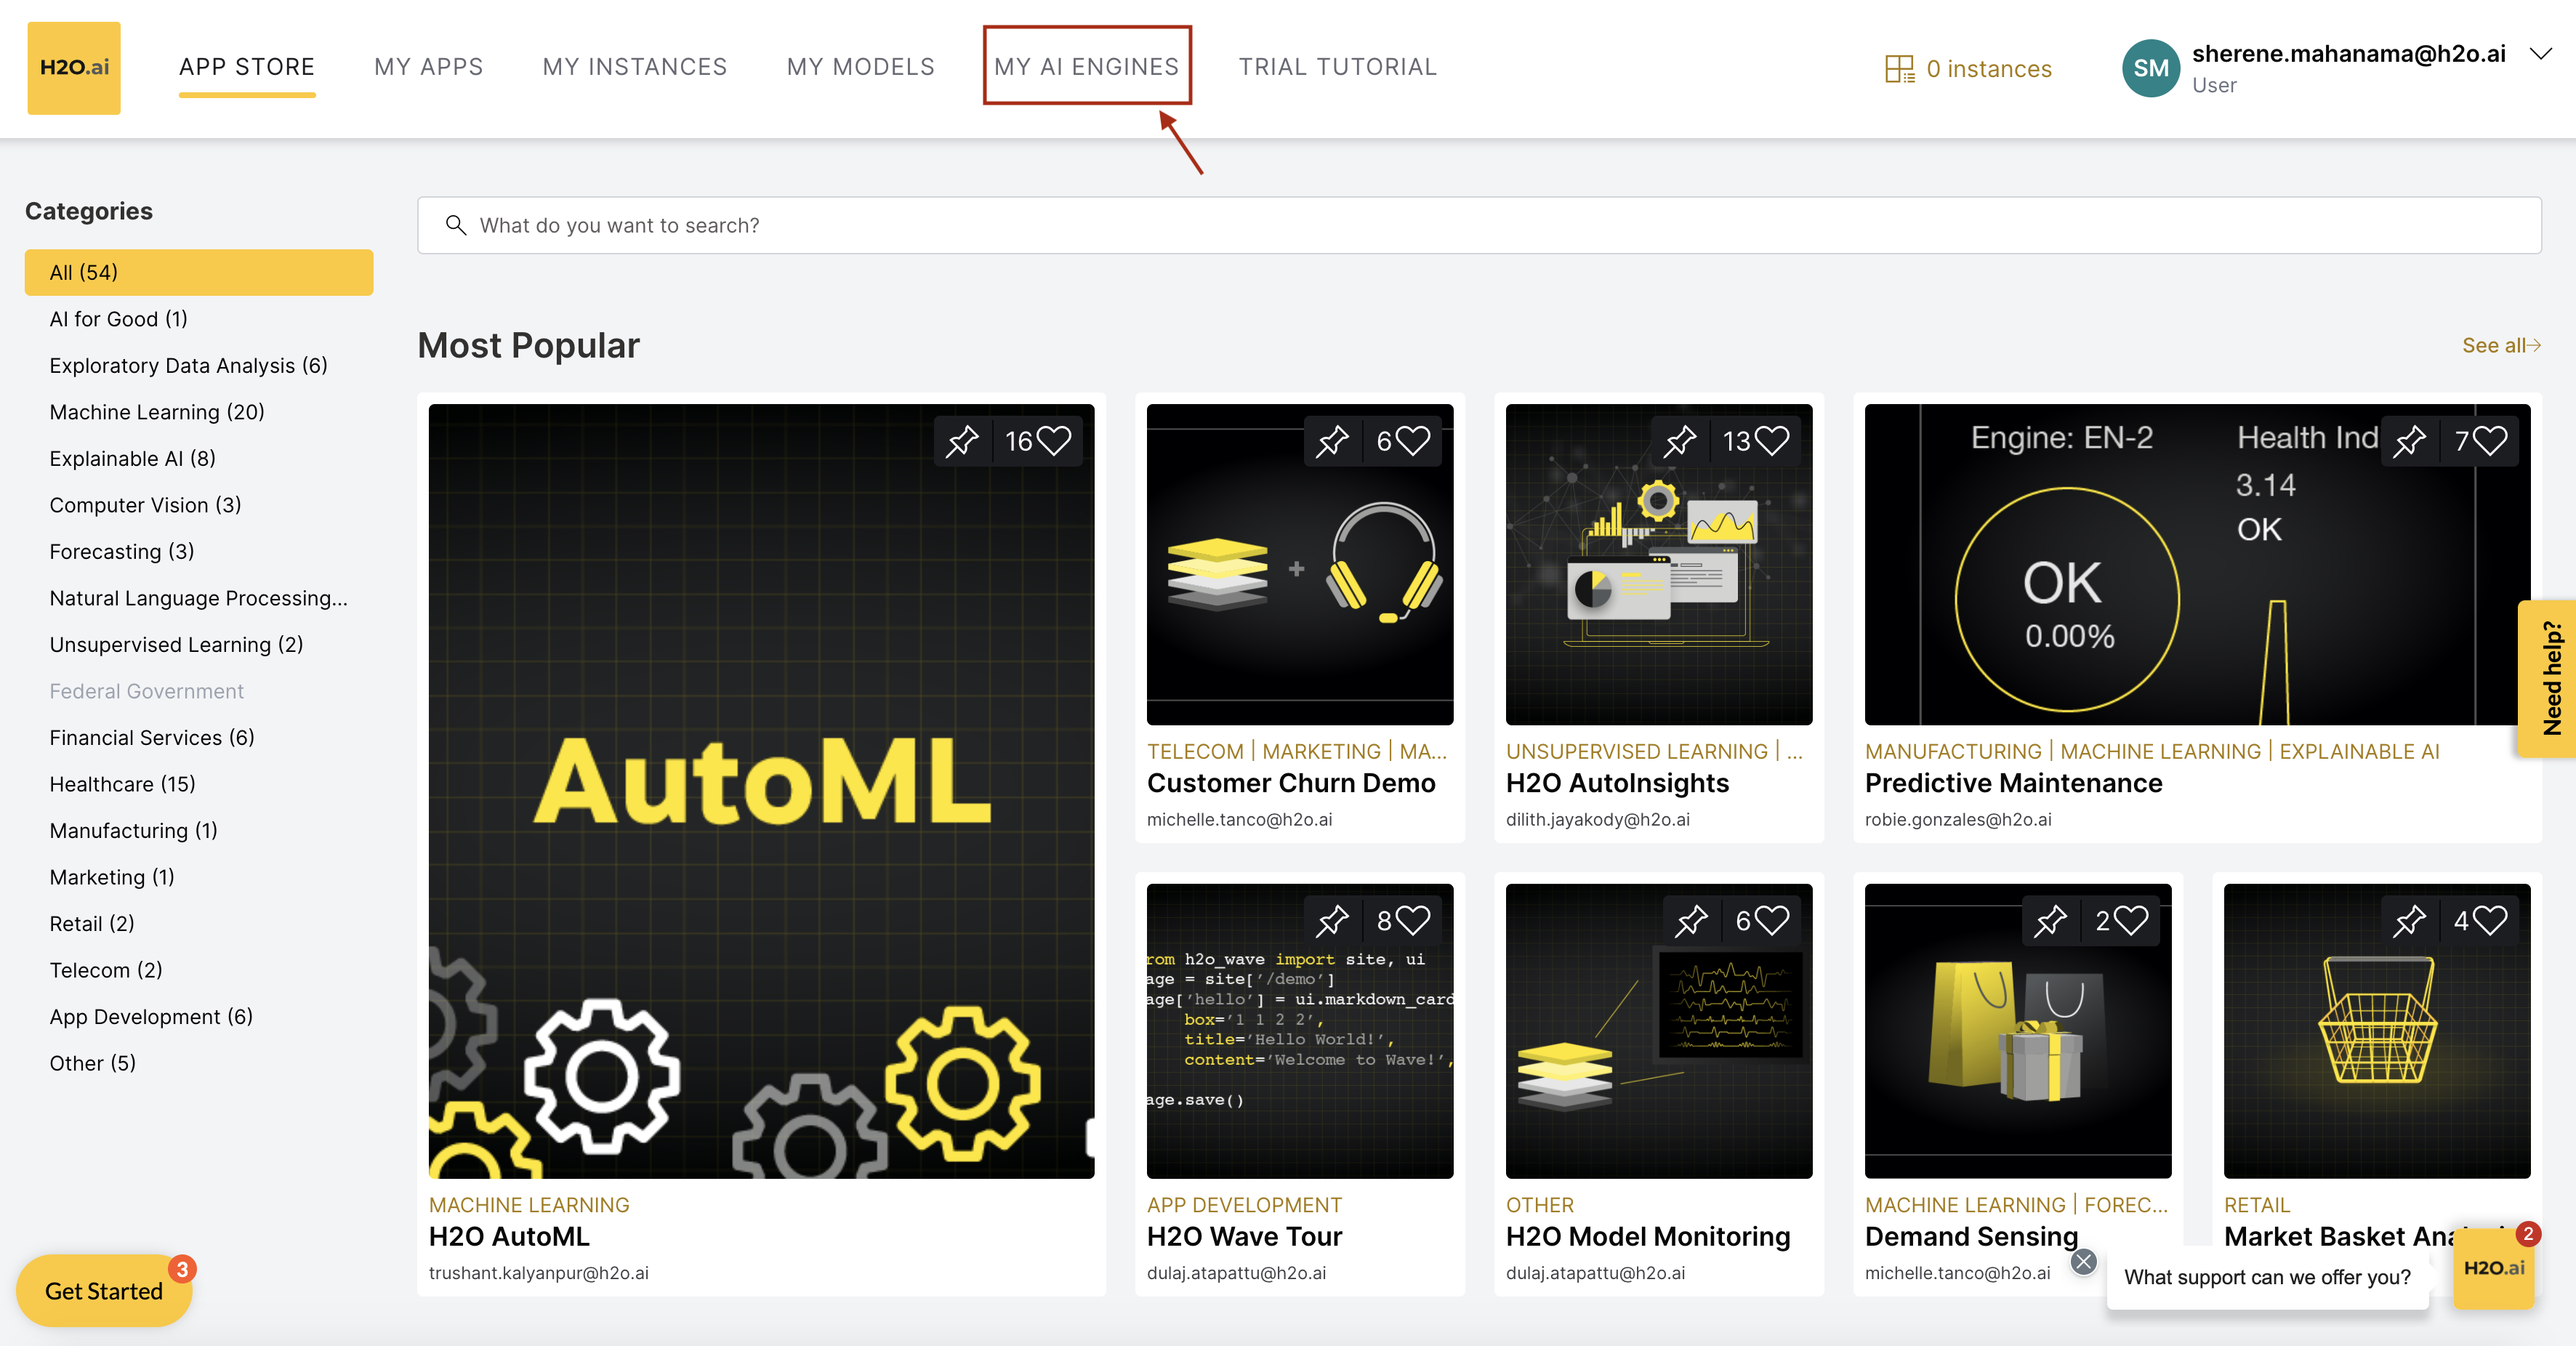Open the Get Started checklist button
2576x1346 pixels.
(104, 1291)
